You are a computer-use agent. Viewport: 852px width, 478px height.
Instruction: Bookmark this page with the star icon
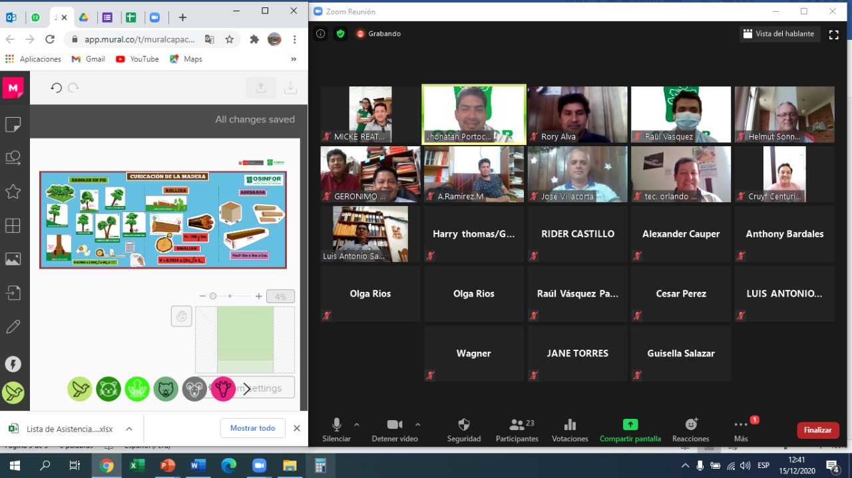click(230, 39)
